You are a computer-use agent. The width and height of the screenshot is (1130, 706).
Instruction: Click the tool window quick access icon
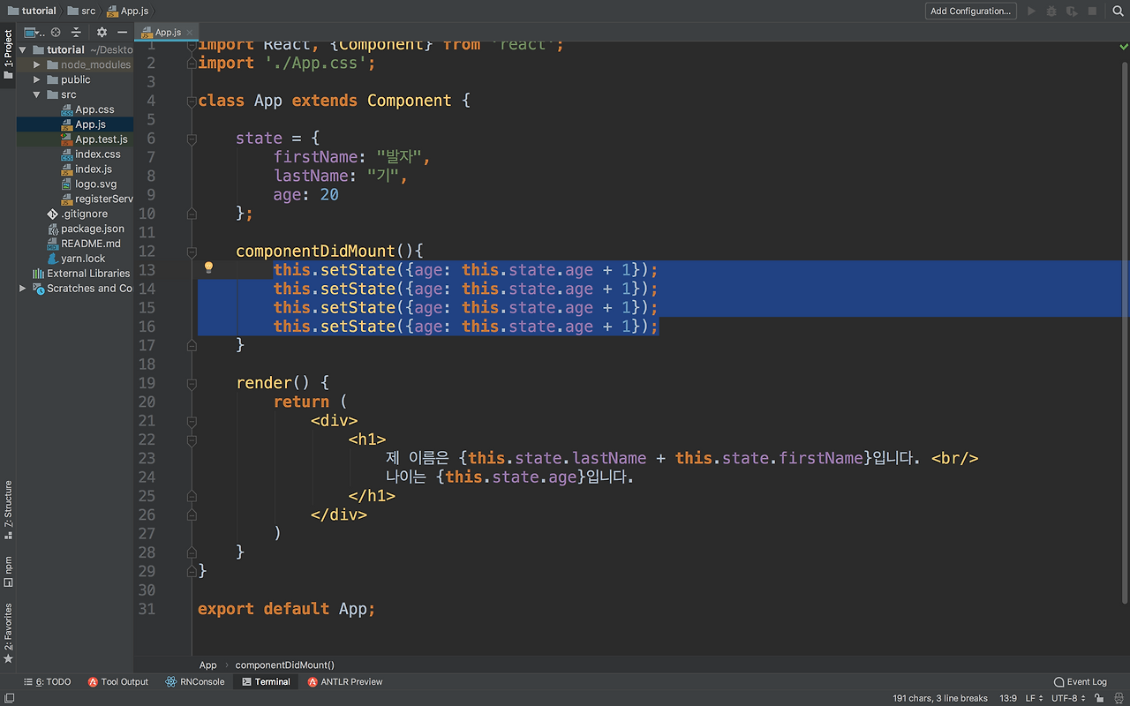click(8, 697)
